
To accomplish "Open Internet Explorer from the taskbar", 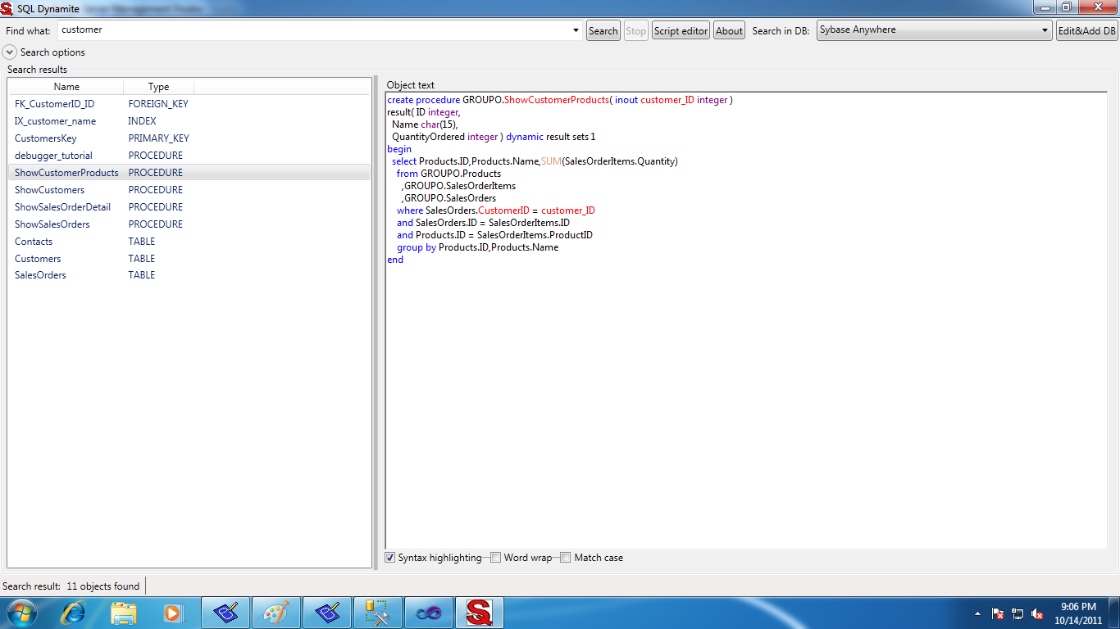I will 74,613.
